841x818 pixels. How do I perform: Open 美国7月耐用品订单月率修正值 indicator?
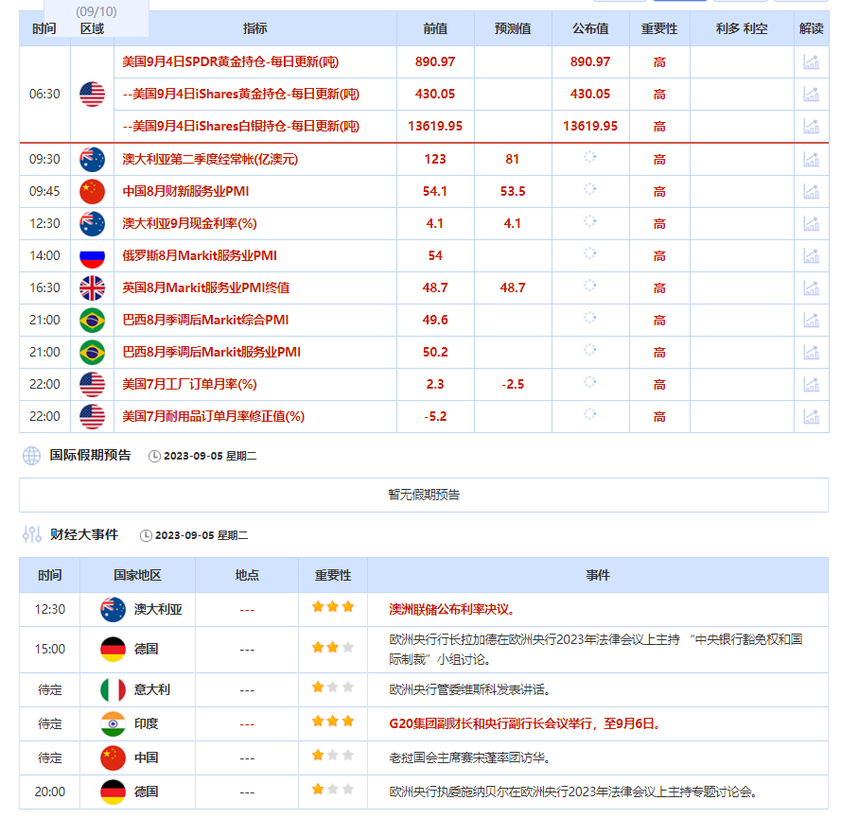tap(214, 416)
